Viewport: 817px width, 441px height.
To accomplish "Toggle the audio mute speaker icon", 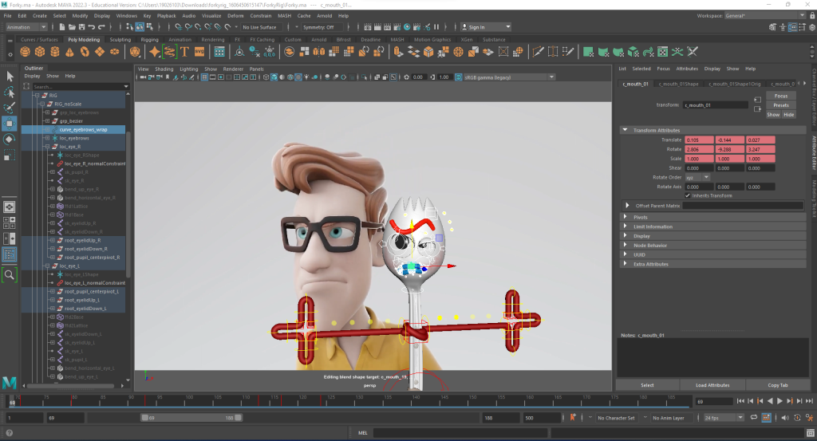I will pyautogui.click(x=785, y=418).
